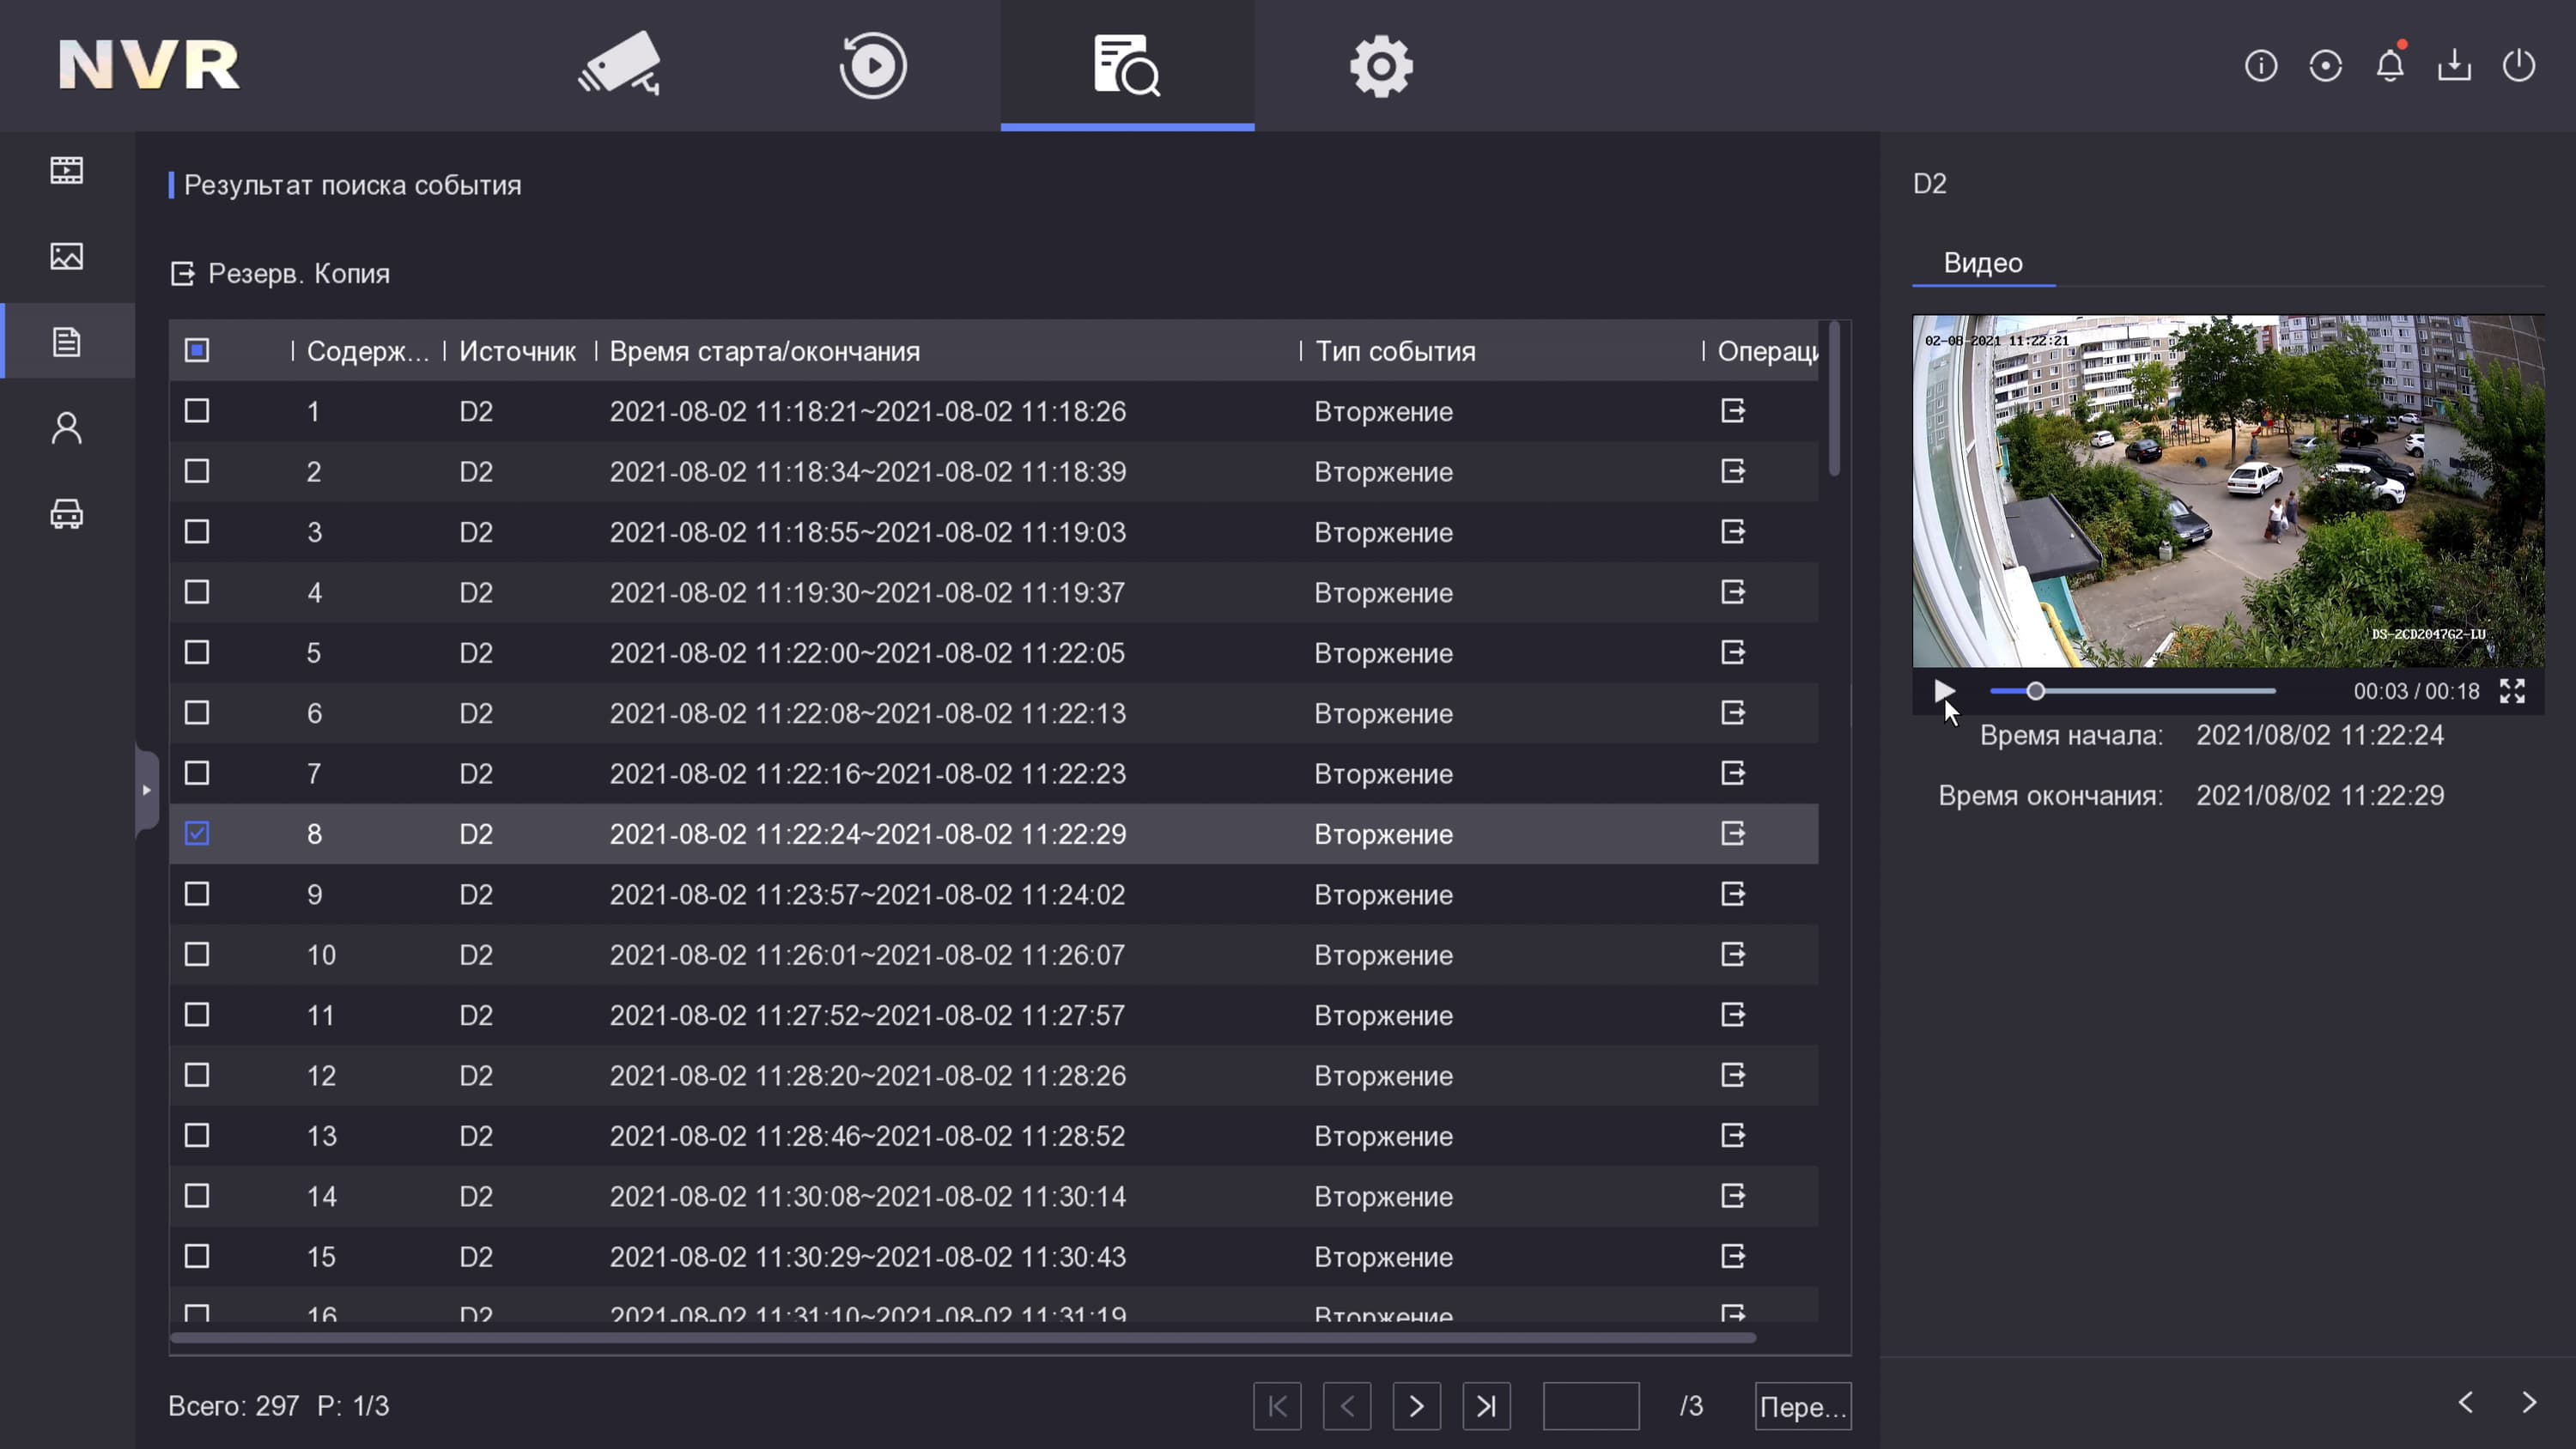Screen dimensions: 2576x1449
Task: Uncheck the selected event 8 checkbox
Action: 197,834
